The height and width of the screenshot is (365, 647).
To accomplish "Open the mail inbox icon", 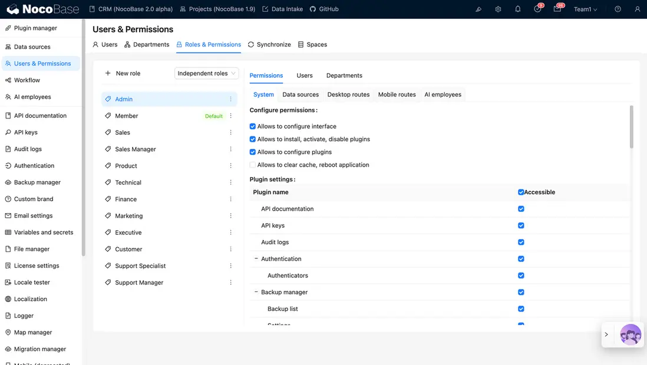I will click(557, 9).
